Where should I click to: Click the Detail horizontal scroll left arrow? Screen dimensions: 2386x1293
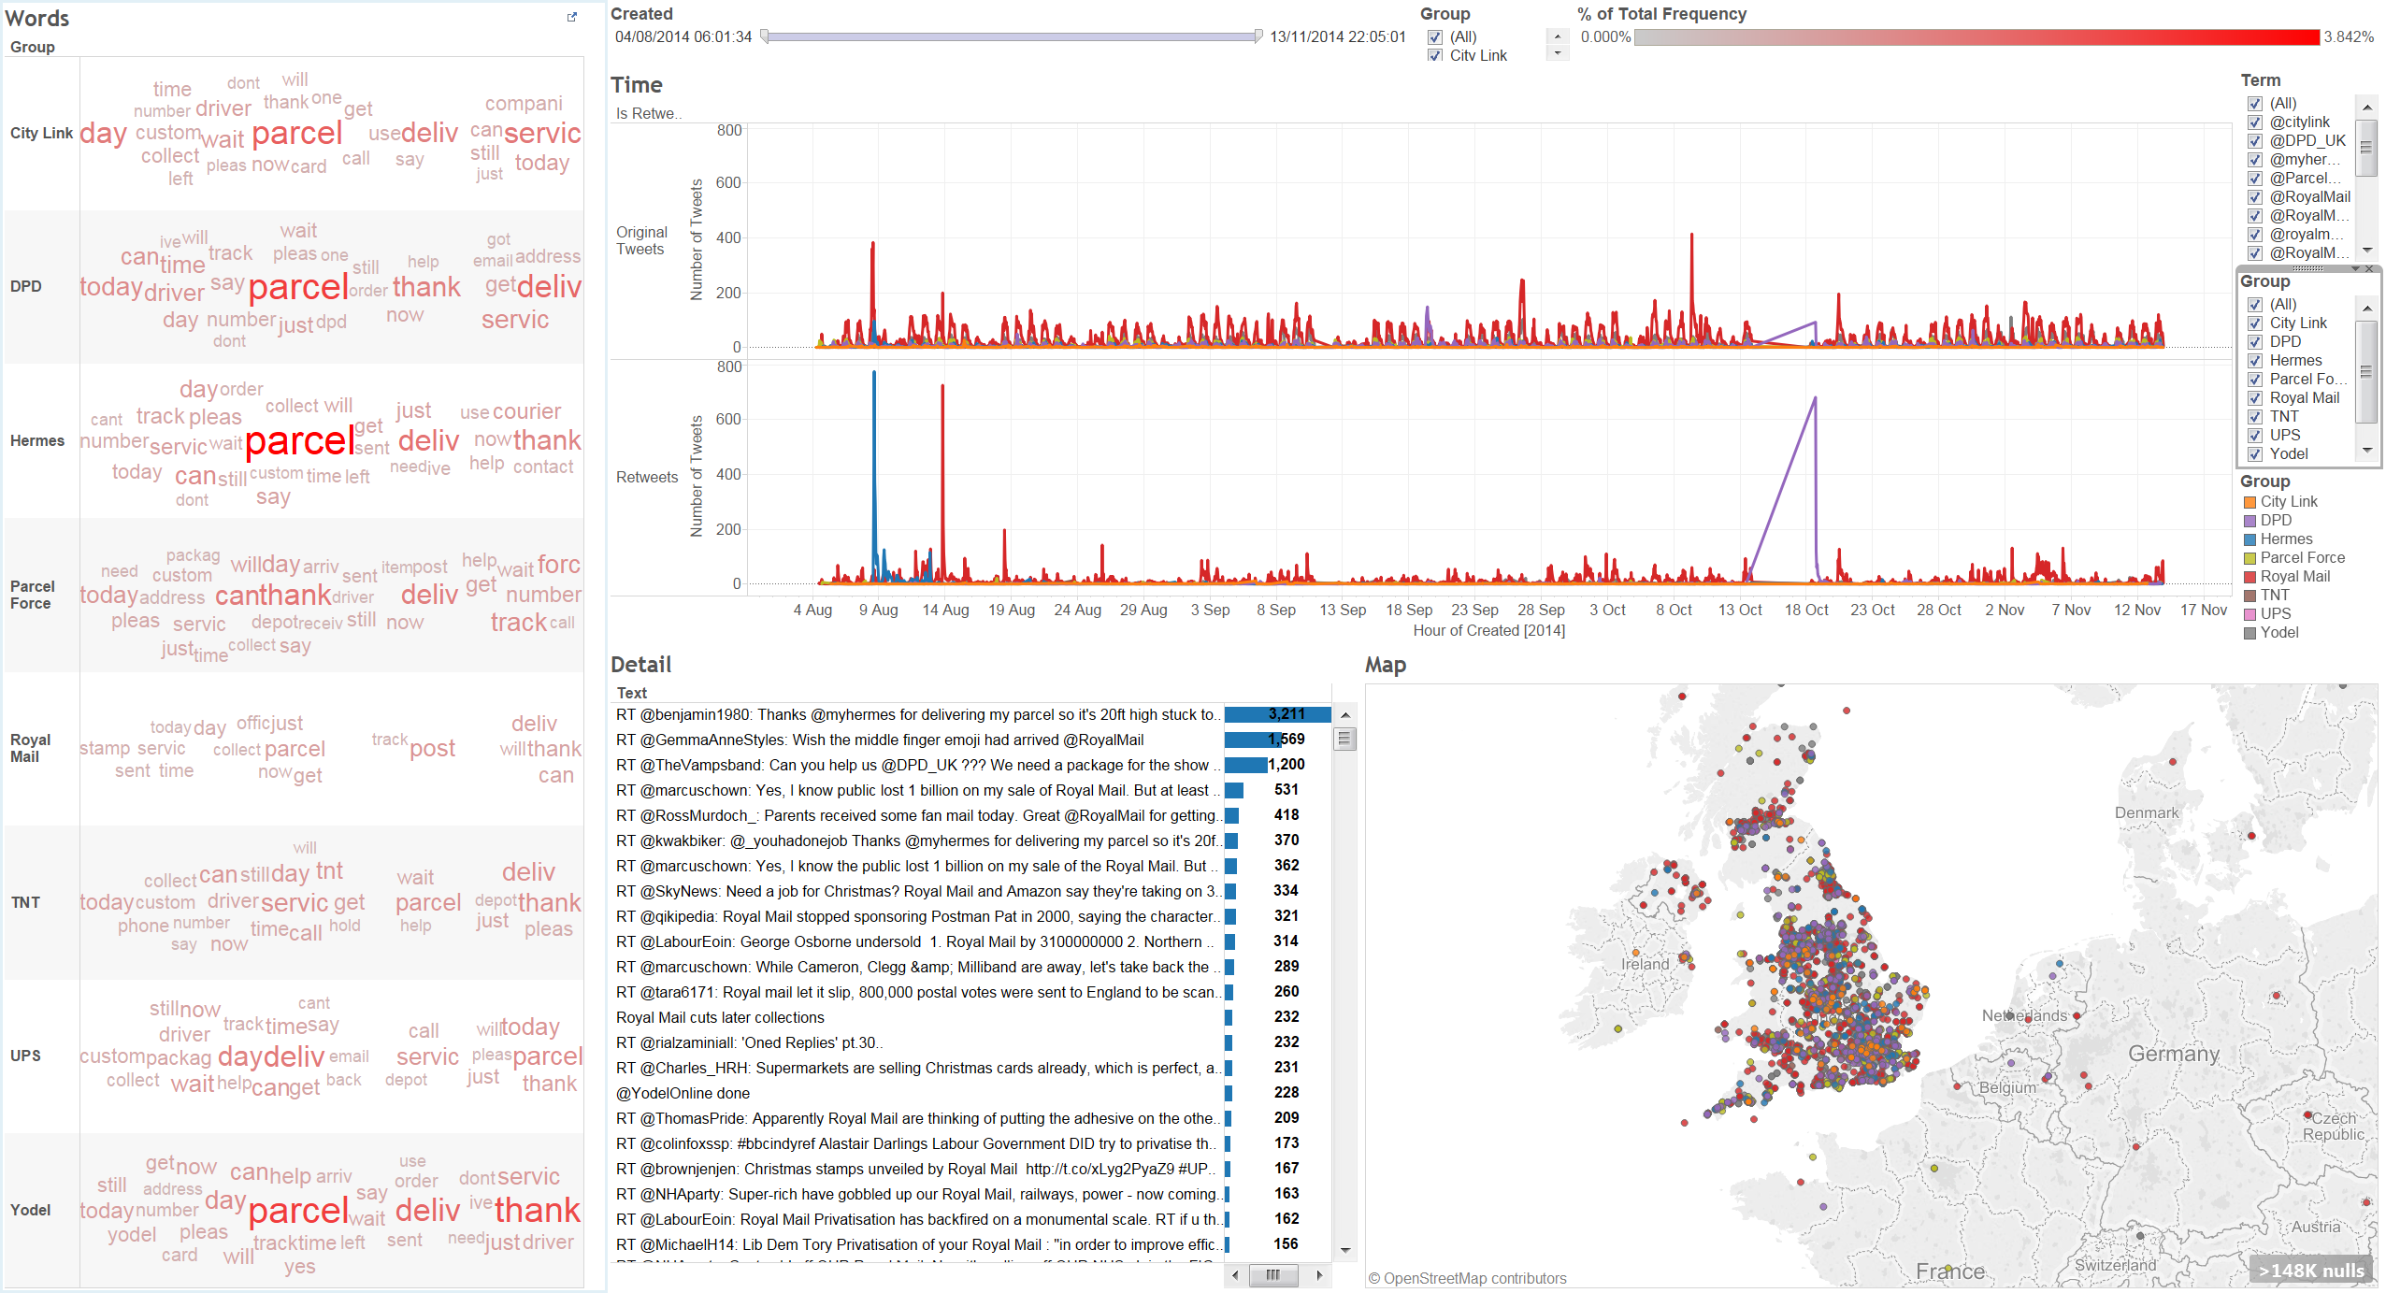tap(1236, 1275)
